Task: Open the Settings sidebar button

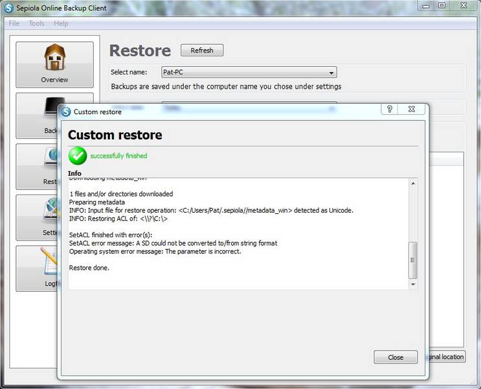Action: 37,218
